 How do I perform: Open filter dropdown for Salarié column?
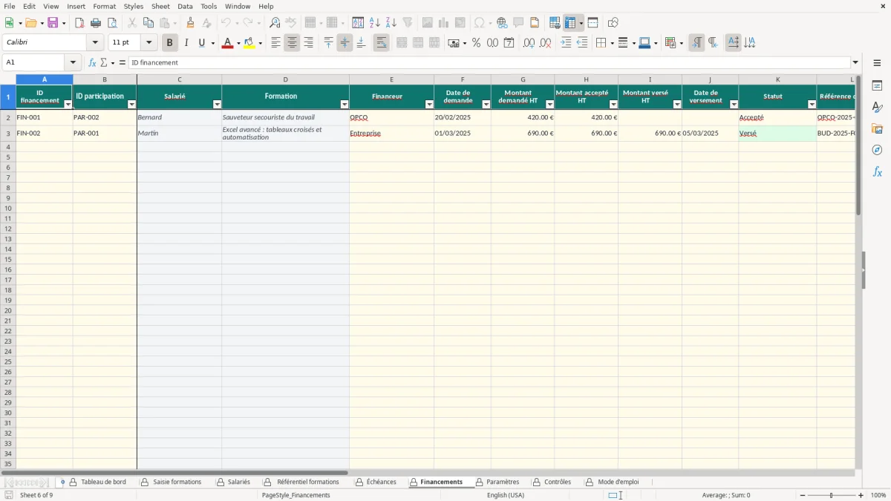(217, 105)
